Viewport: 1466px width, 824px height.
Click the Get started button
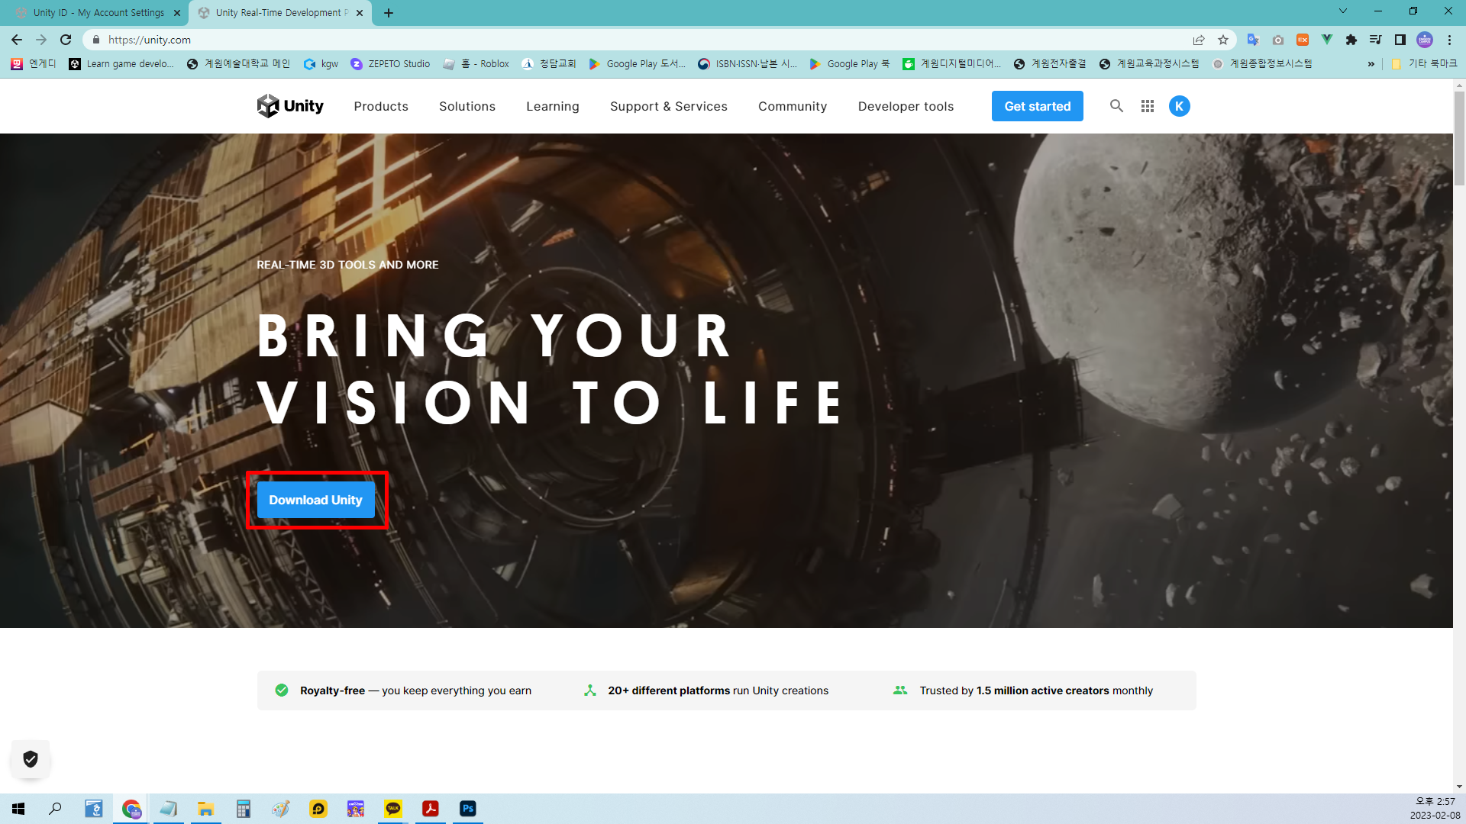click(x=1037, y=106)
